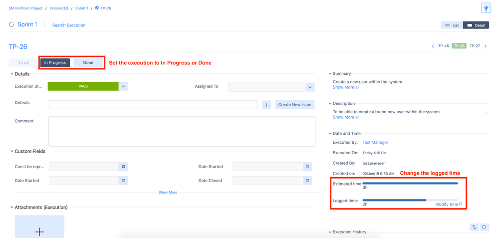
Task: Click into the Comment text area
Action: (182, 131)
